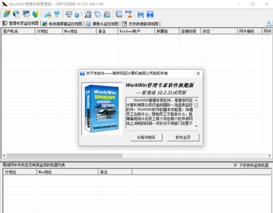Click the about dialog title bar icon
Viewport: 273px width, 213px height.
click(x=82, y=73)
